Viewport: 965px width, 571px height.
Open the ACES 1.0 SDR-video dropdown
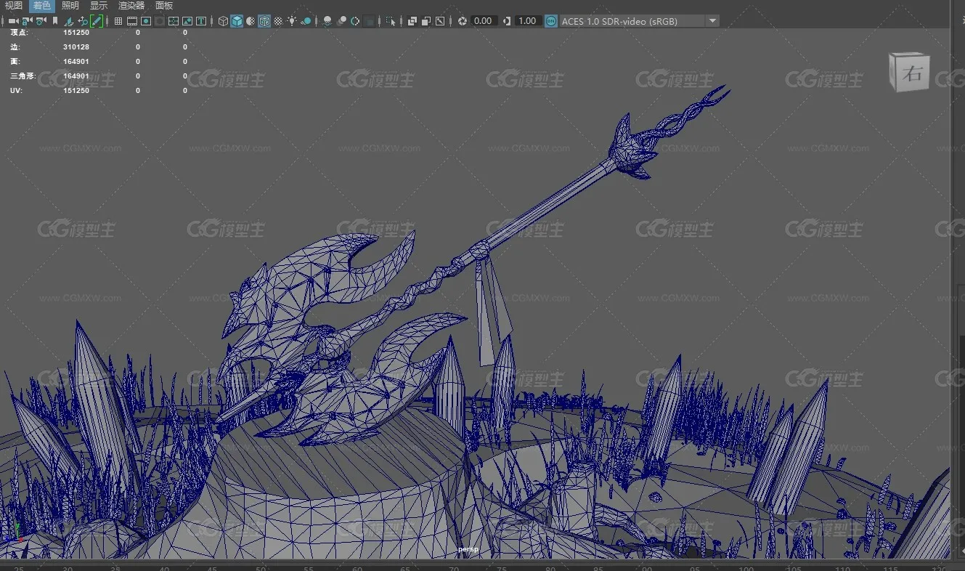tap(639, 21)
